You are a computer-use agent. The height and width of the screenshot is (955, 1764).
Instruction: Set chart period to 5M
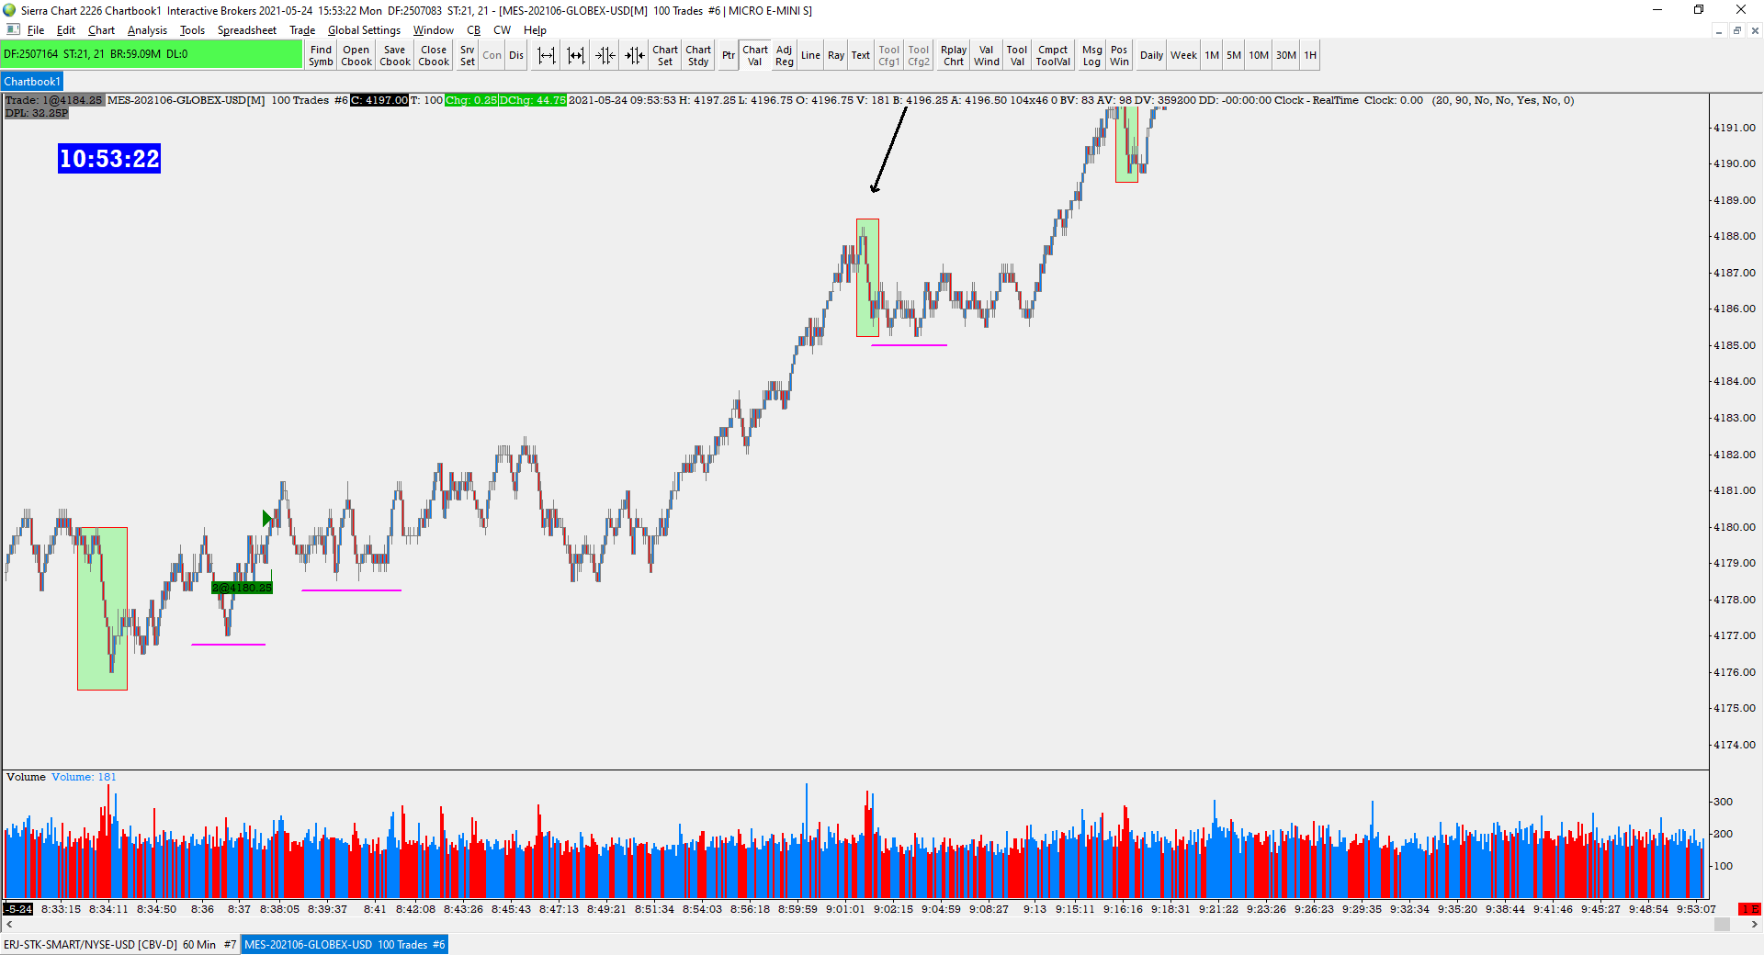1234,55
